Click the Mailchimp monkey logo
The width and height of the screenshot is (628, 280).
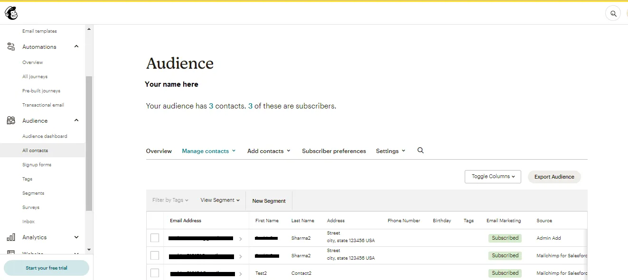11,13
